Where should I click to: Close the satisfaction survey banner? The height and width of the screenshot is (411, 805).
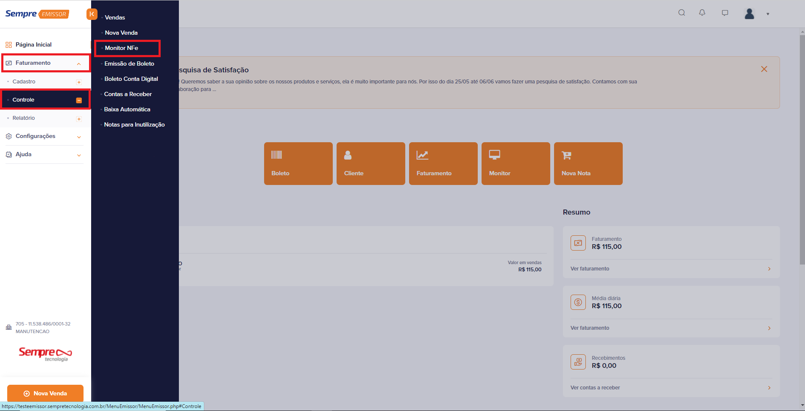point(764,69)
